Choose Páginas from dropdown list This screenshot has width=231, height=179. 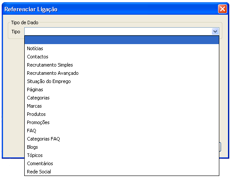pyautogui.click(x=122, y=89)
